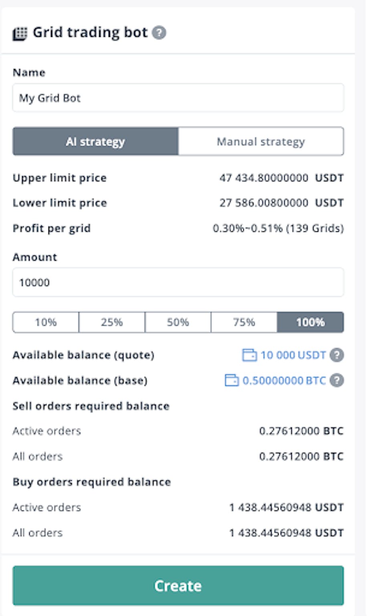
Task: Open the help icon next to 10 000 USDT
Action: point(337,355)
